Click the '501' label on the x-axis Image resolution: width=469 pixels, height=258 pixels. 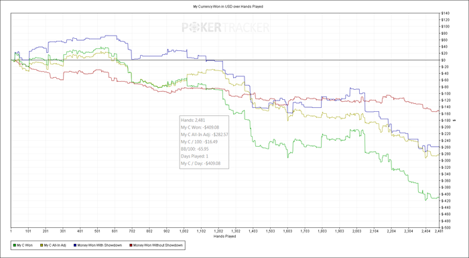[98, 231]
